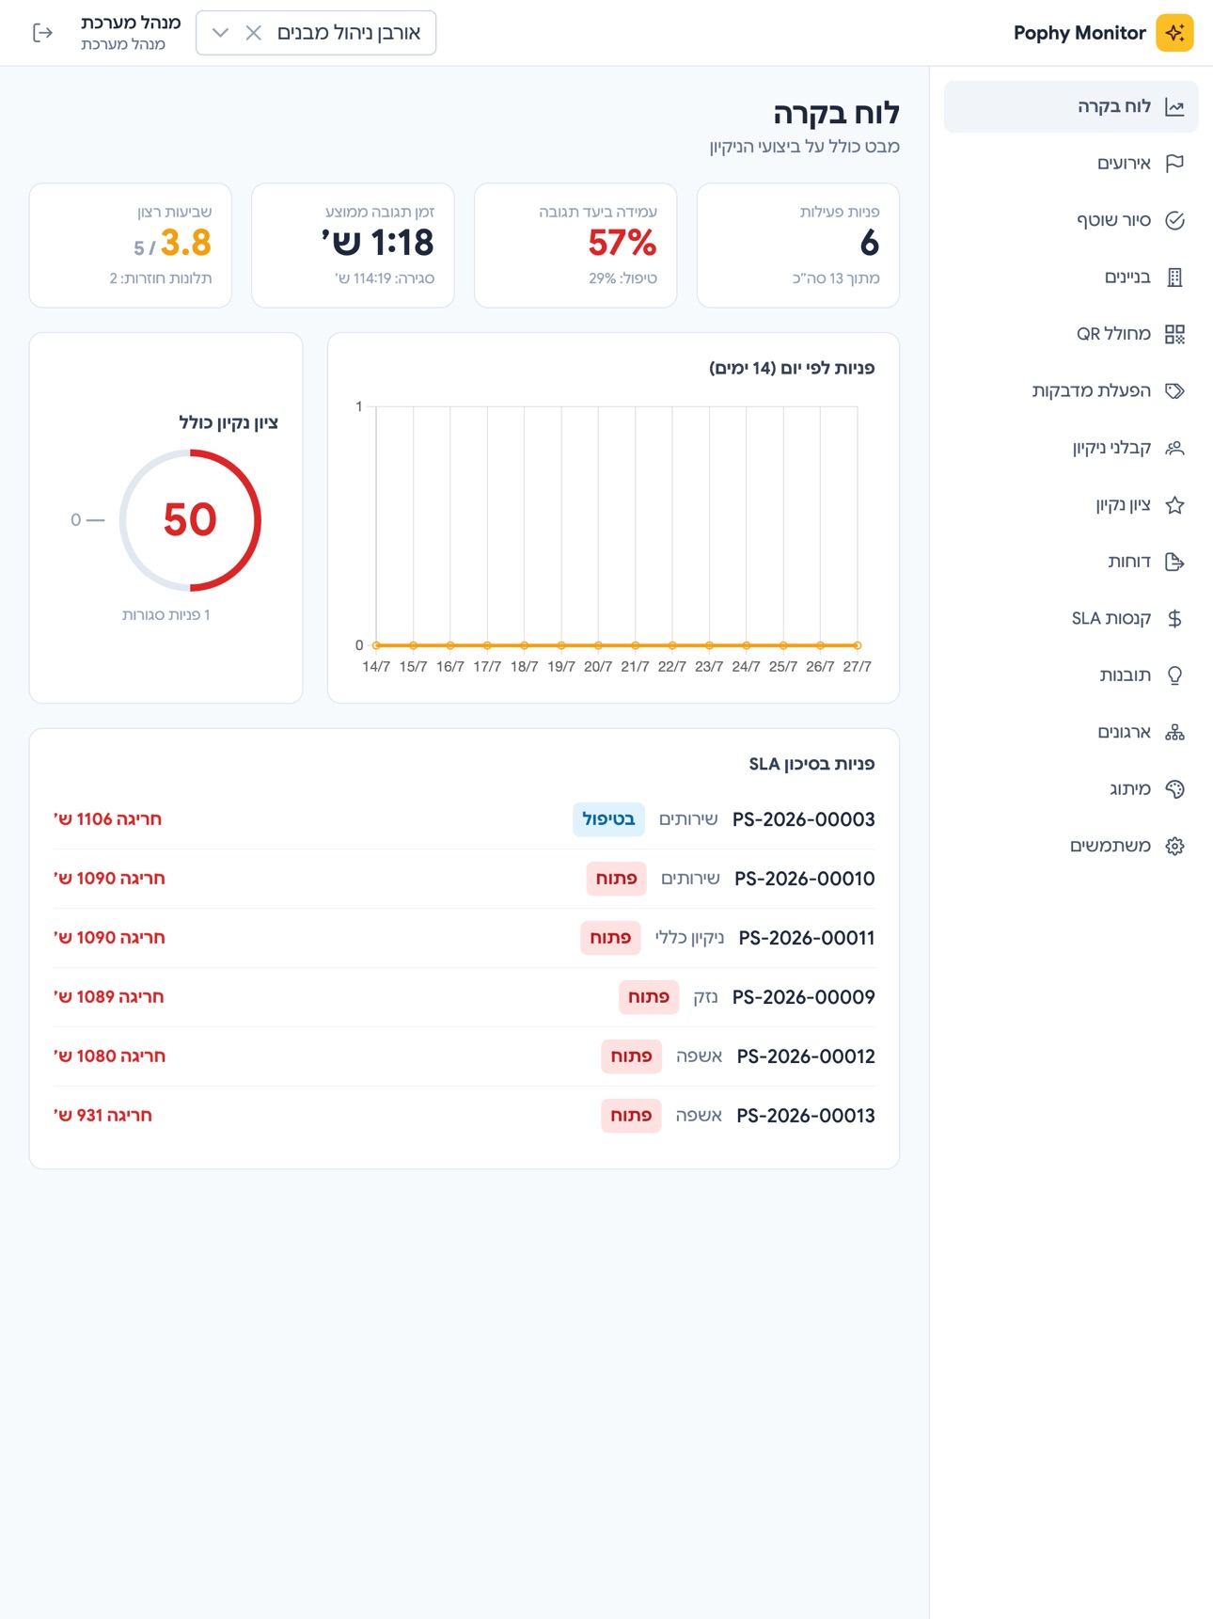Go to ציון נקיון page

[x=1071, y=505]
